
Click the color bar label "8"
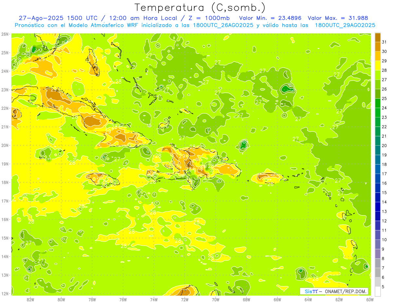tap(383, 258)
